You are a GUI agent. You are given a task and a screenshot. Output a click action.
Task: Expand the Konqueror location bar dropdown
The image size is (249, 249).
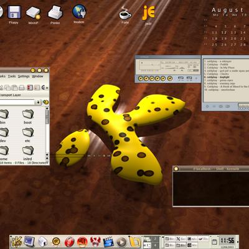click(x=38, y=102)
